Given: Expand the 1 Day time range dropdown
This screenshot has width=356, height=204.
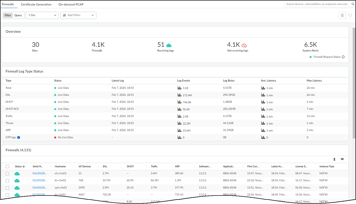Looking at the screenshot, I should [x=42, y=15].
